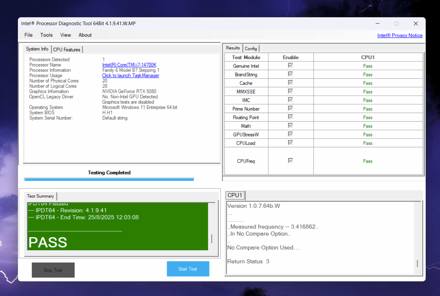This screenshot has height=296, width=440.
Task: Click the Default string serial value
Action: tap(115, 118)
